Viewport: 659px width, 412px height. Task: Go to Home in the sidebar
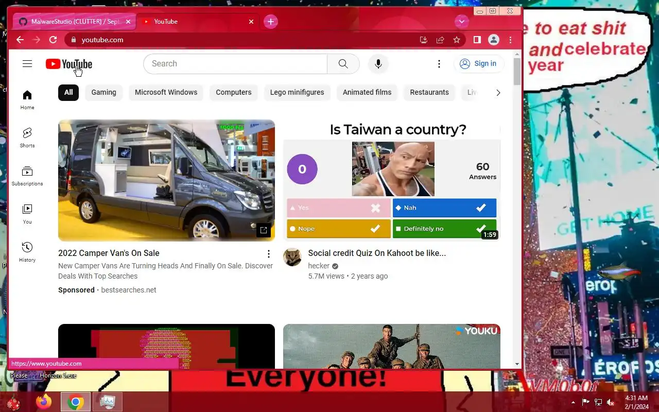[x=27, y=100]
